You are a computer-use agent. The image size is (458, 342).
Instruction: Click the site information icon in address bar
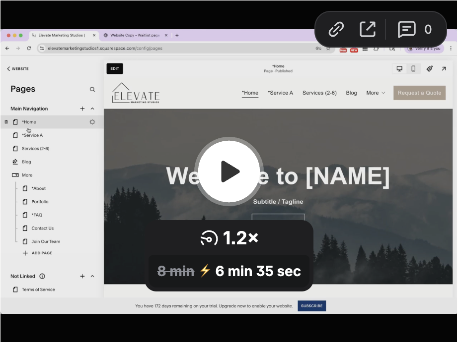(42, 49)
